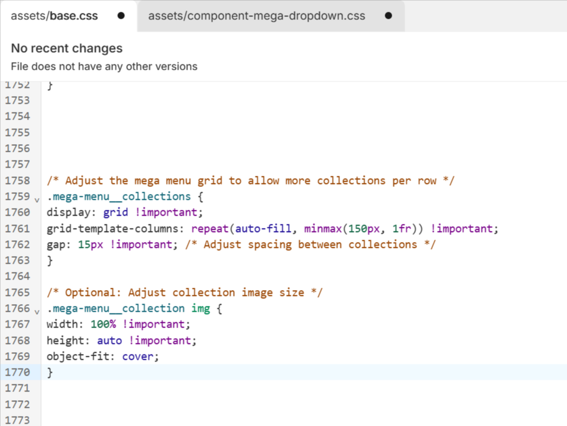Viewport: 567px width, 426px height.
Task: Place cursor on empty line 1772
Action: (235, 404)
